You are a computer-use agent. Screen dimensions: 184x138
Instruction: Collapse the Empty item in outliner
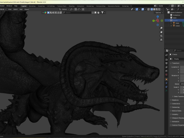click(169, 20)
